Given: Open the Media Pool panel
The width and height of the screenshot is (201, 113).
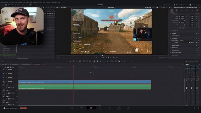Looking at the screenshot, I should click(9, 5).
